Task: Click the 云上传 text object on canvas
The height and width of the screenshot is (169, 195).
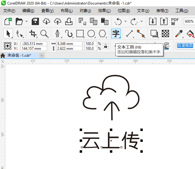Action: click(x=111, y=141)
